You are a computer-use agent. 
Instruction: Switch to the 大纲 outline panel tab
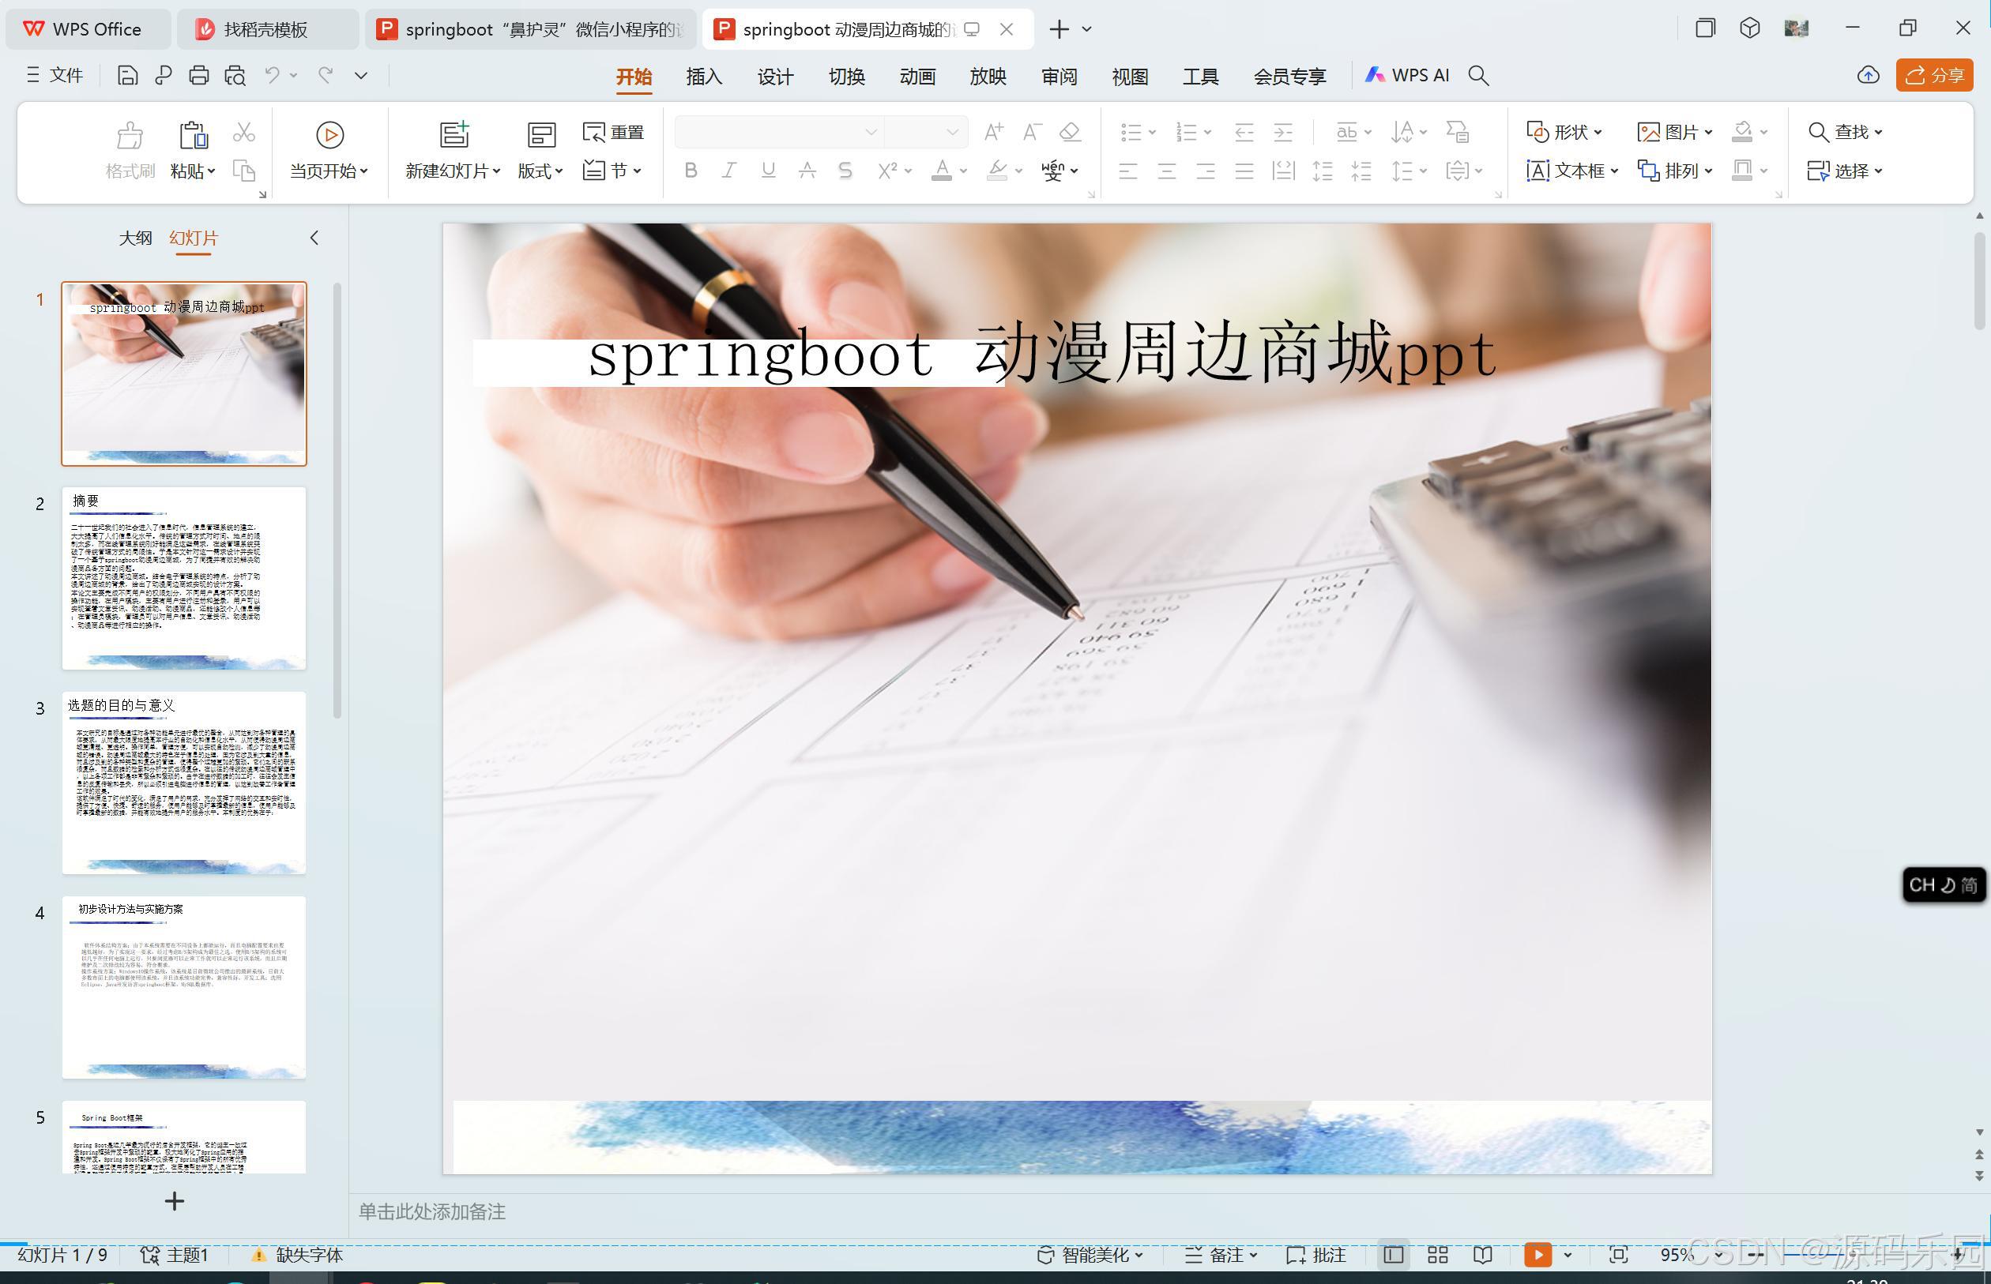[136, 238]
